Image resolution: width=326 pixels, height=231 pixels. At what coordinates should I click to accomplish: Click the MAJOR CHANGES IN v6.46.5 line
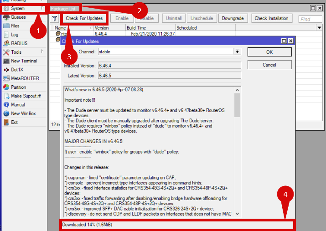(x=94, y=141)
